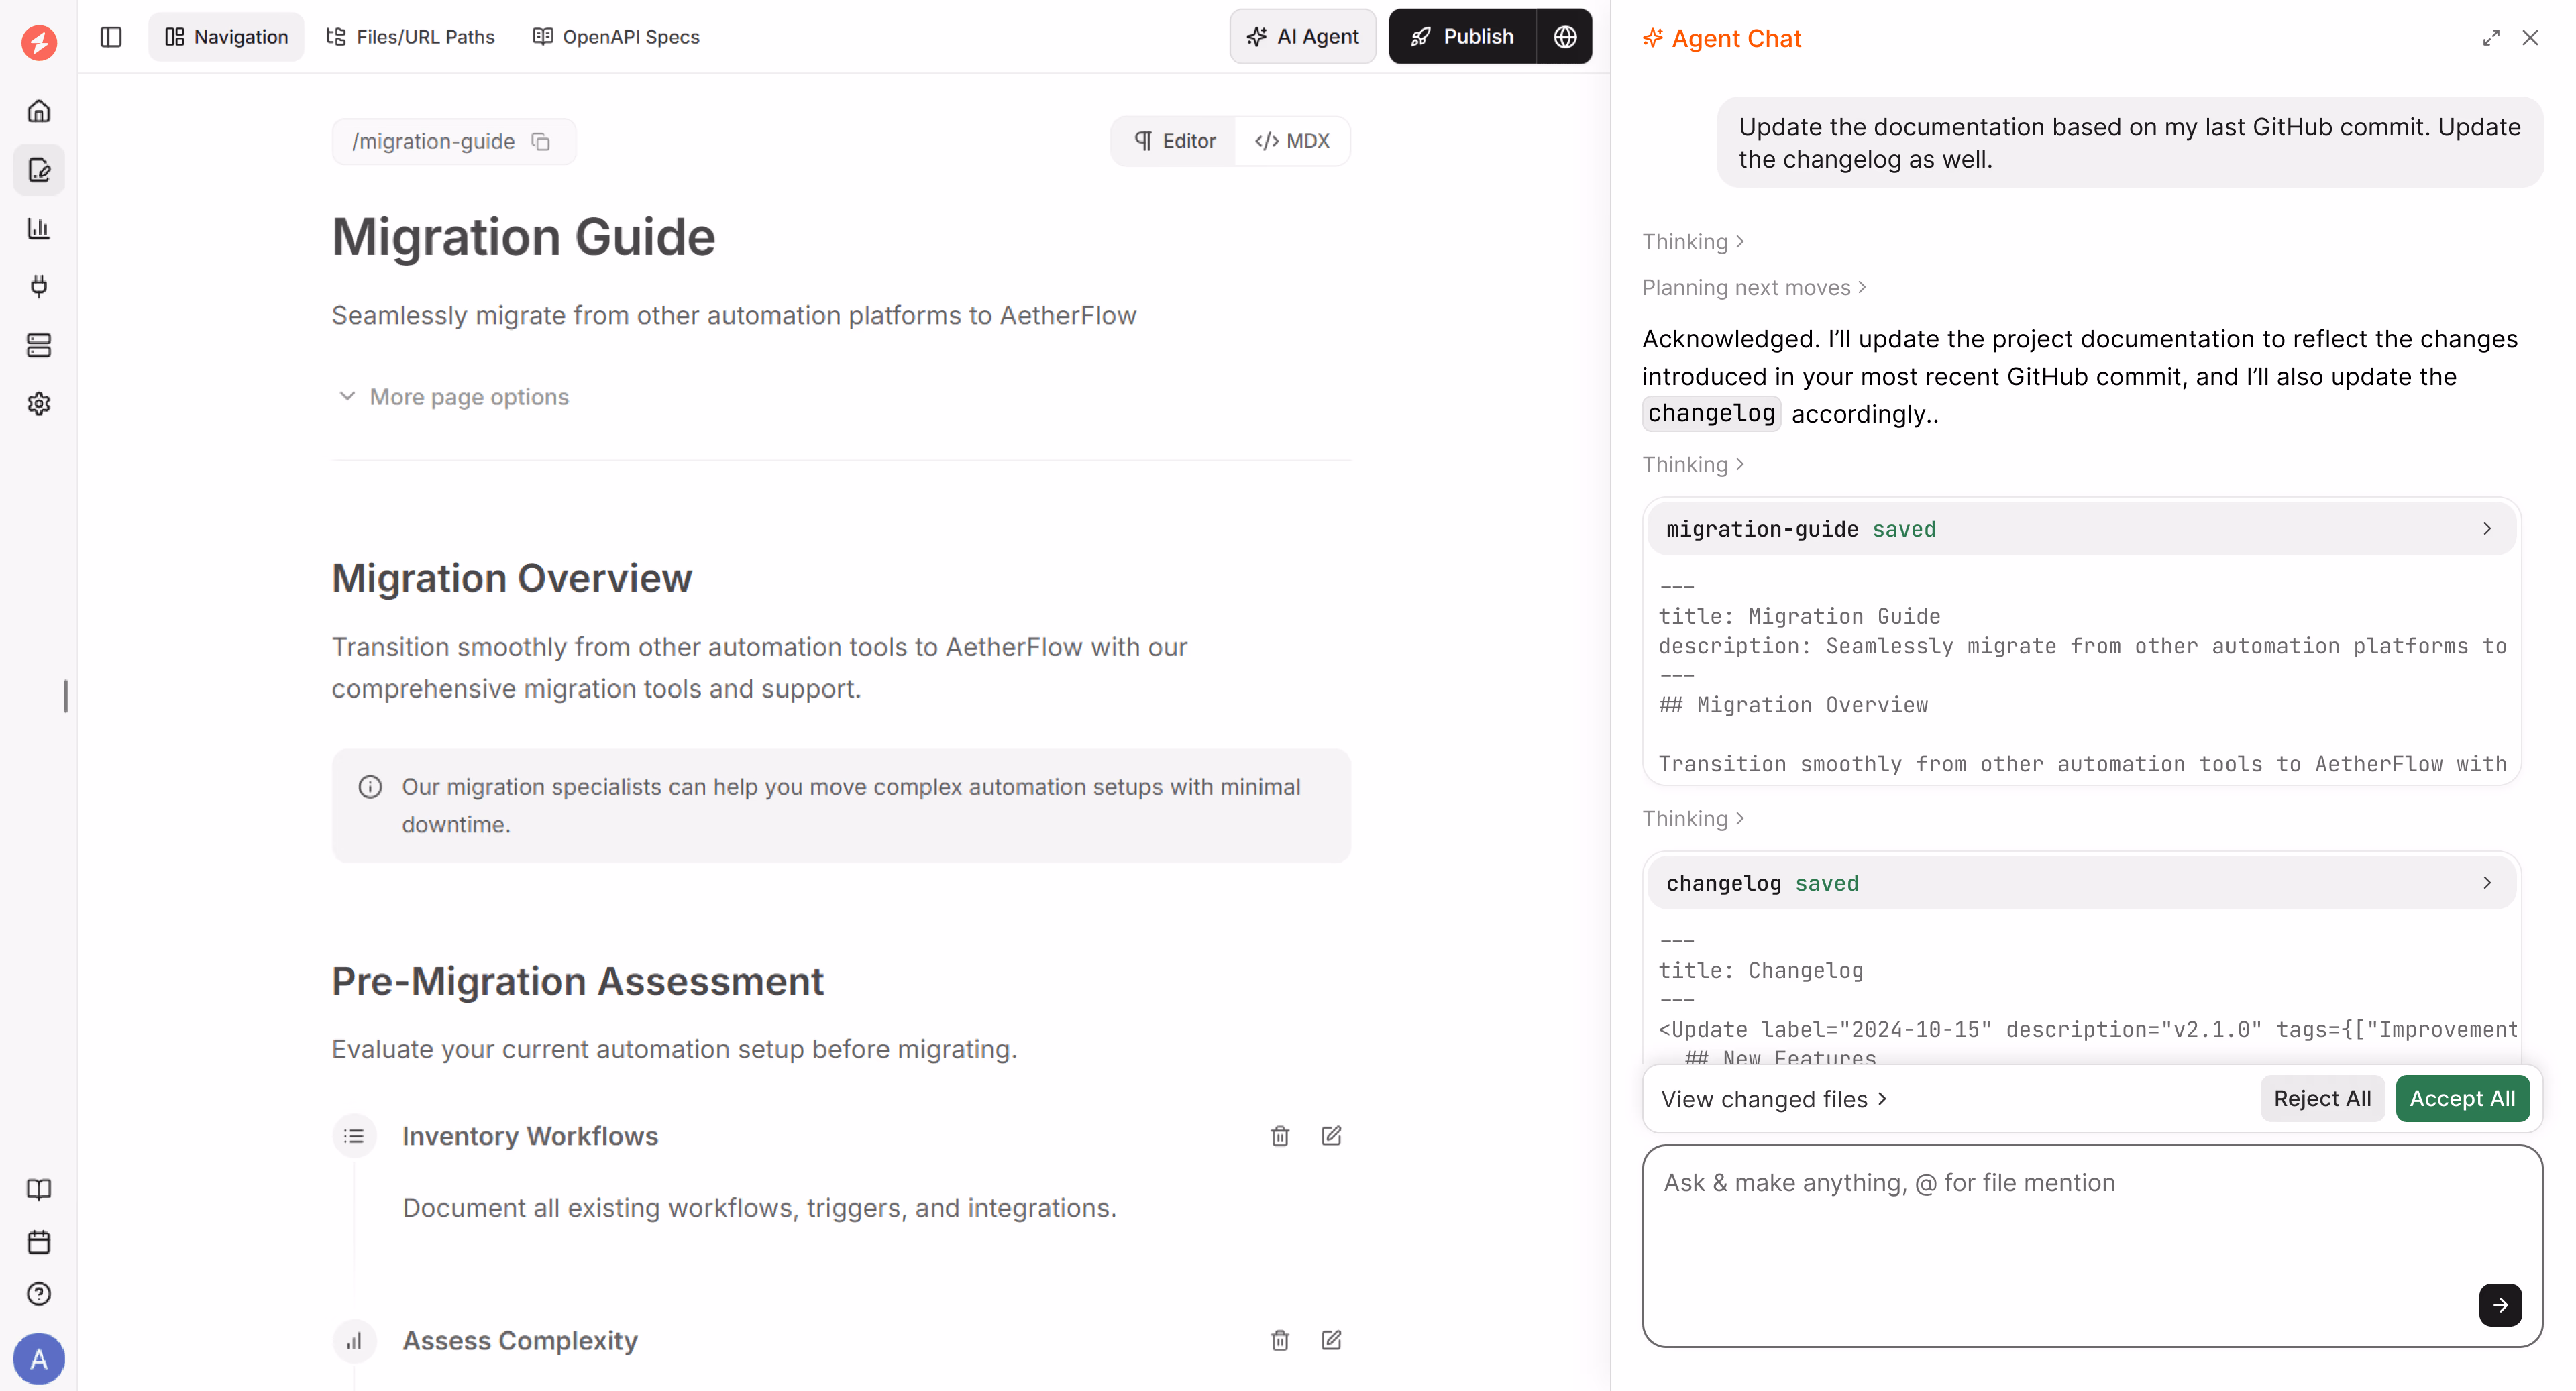Open the user avatar 'A' menu
The width and height of the screenshot is (2576, 1391).
point(39,1359)
